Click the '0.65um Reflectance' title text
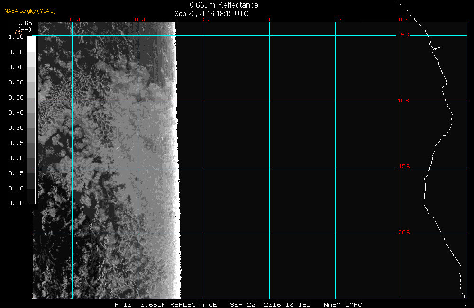The width and height of the screenshot is (474, 308). pyautogui.click(x=224, y=5)
